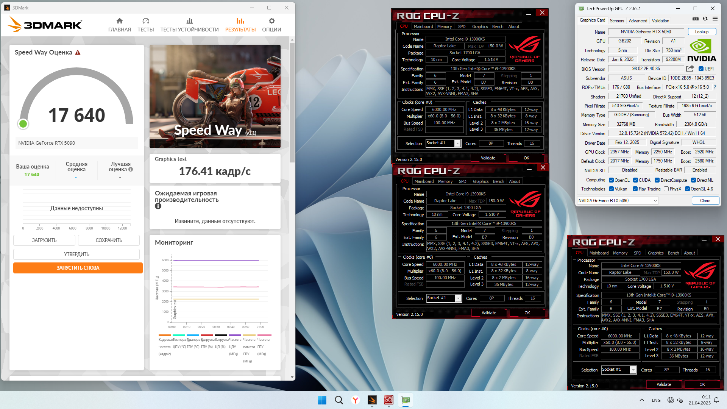Click Validate in the lowest CPU-Z window
Image resolution: width=727 pixels, height=409 pixels.
pyautogui.click(x=663, y=384)
